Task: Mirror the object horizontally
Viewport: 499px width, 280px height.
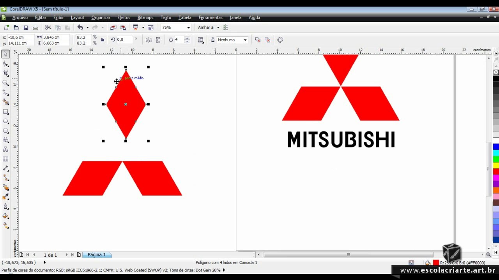Action: (x=149, y=40)
